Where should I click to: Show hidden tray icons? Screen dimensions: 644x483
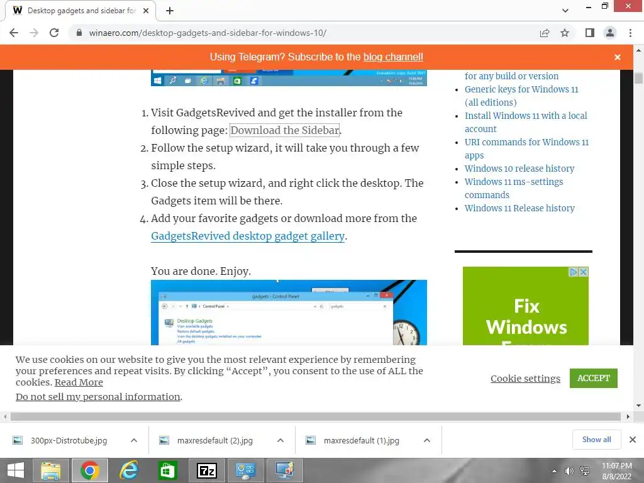pos(555,471)
